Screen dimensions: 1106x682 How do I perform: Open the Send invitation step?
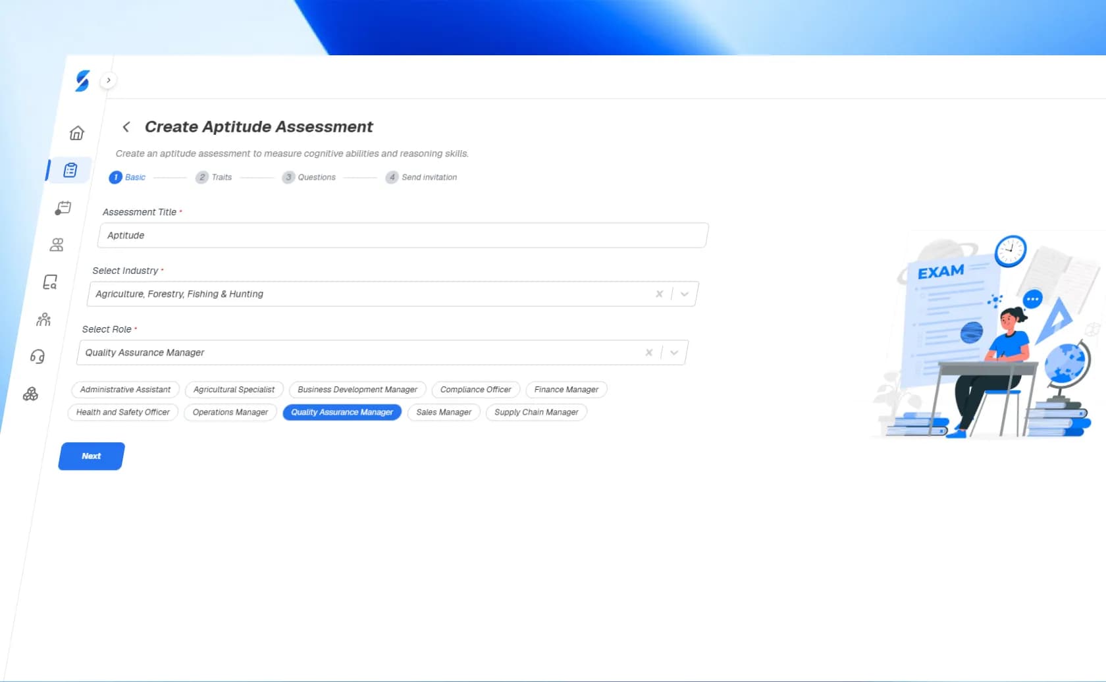point(421,177)
